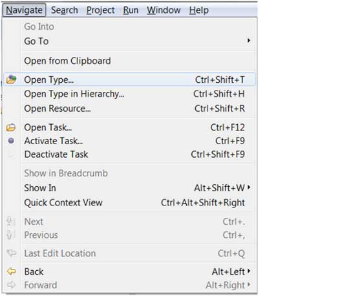
Task: Click the Alt+Right shortcut text
Action: point(226,285)
